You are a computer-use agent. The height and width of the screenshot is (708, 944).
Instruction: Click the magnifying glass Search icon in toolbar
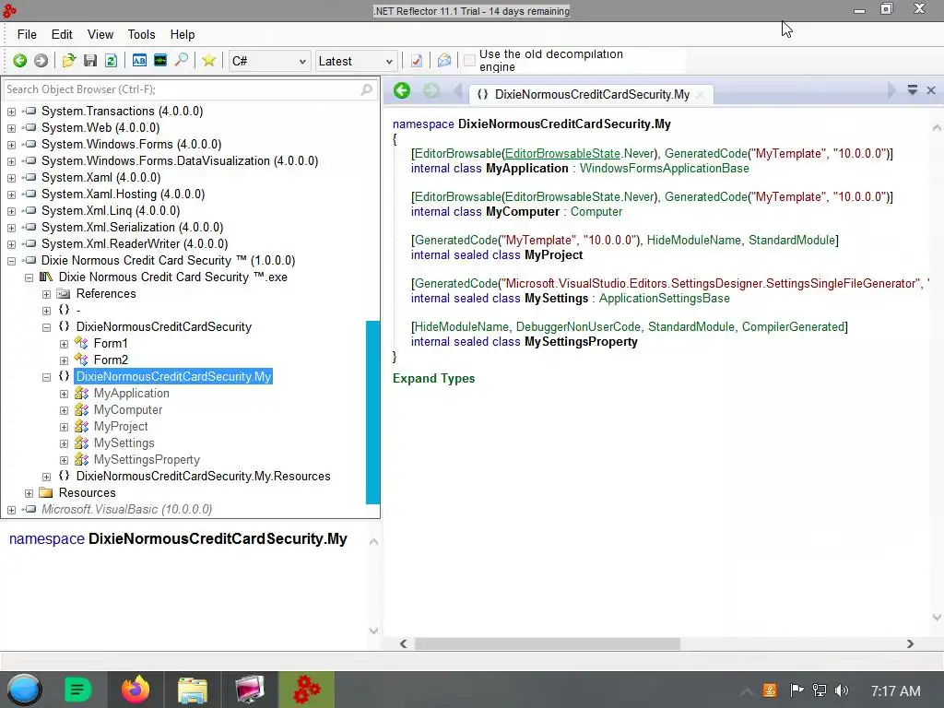[x=182, y=60]
